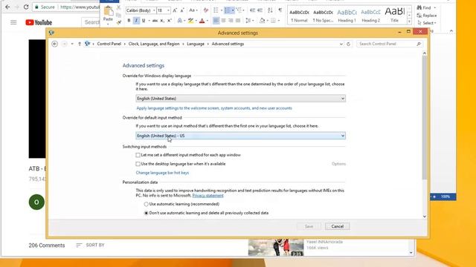Click the refresh icon in address bar
The image size is (476, 267).
click(349, 44)
